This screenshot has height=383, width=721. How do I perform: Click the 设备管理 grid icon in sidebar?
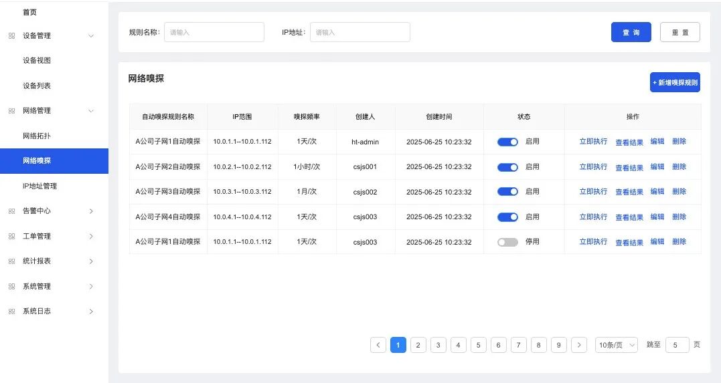[x=11, y=36]
